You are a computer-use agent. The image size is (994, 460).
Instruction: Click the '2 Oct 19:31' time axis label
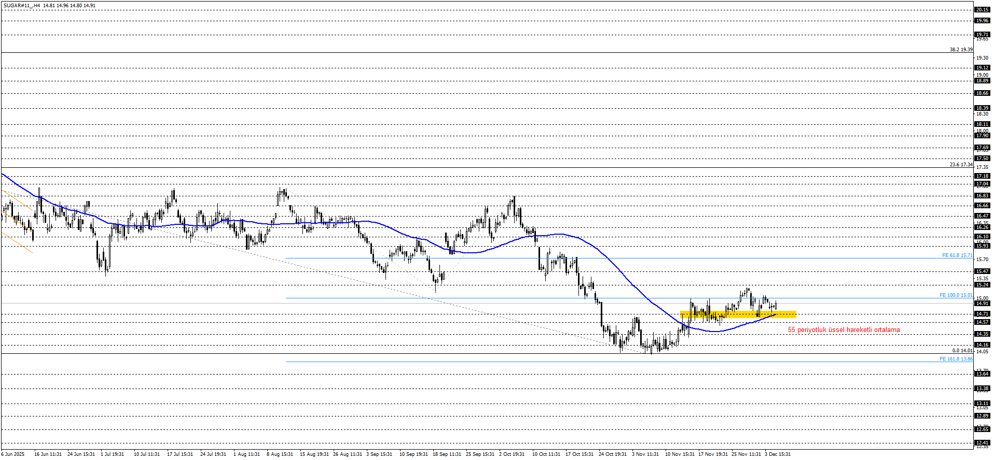tap(512, 454)
